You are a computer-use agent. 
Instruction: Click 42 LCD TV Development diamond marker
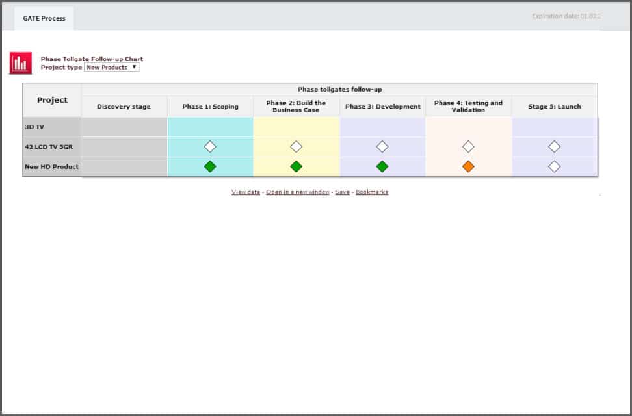[x=382, y=147]
